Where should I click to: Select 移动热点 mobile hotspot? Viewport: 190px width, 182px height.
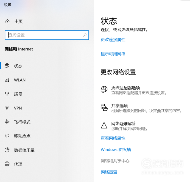pyautogui.click(x=22, y=136)
